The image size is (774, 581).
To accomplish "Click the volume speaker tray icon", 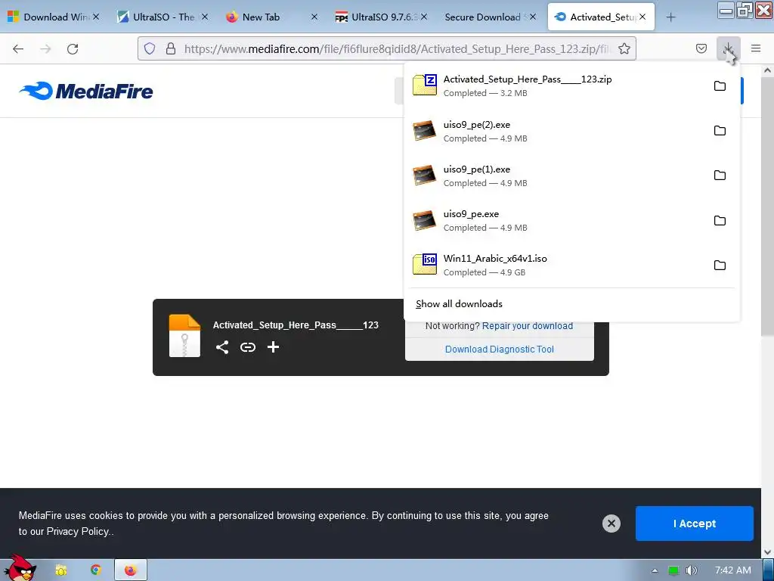I will (692, 570).
